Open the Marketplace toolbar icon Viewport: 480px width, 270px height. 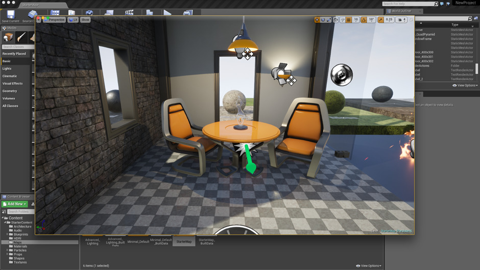71,13
